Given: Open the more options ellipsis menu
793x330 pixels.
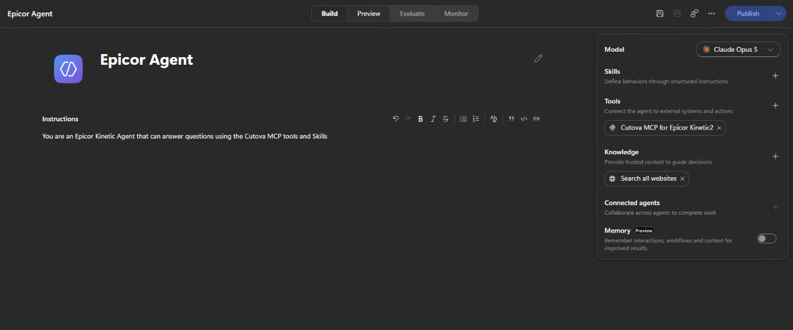Looking at the screenshot, I should [x=711, y=14].
